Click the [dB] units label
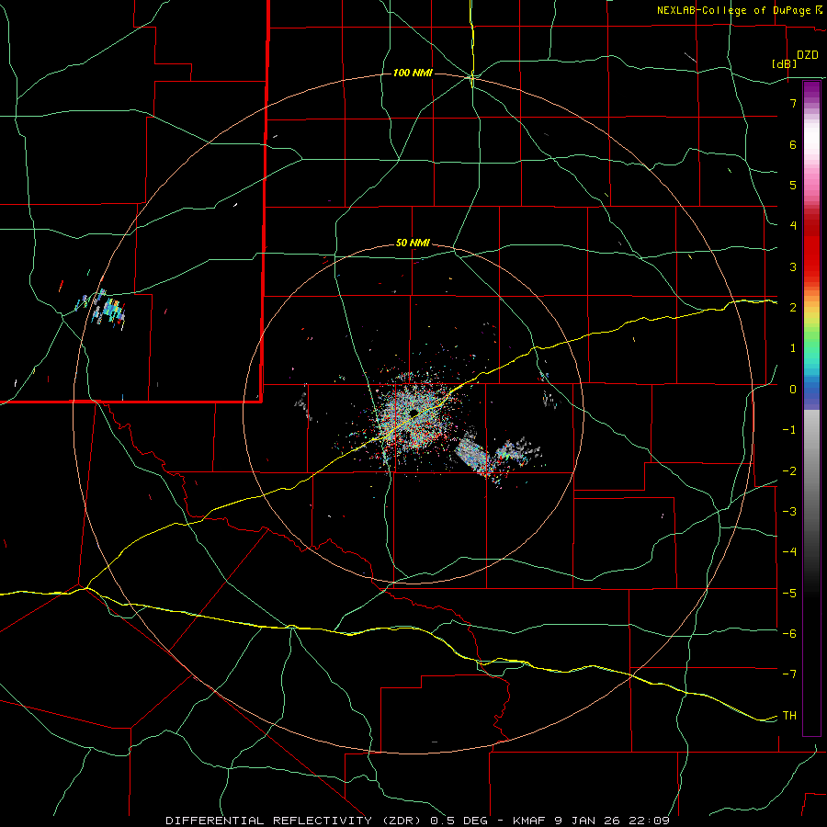 pos(785,63)
